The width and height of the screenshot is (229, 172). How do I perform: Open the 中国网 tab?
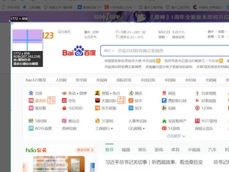170,80
